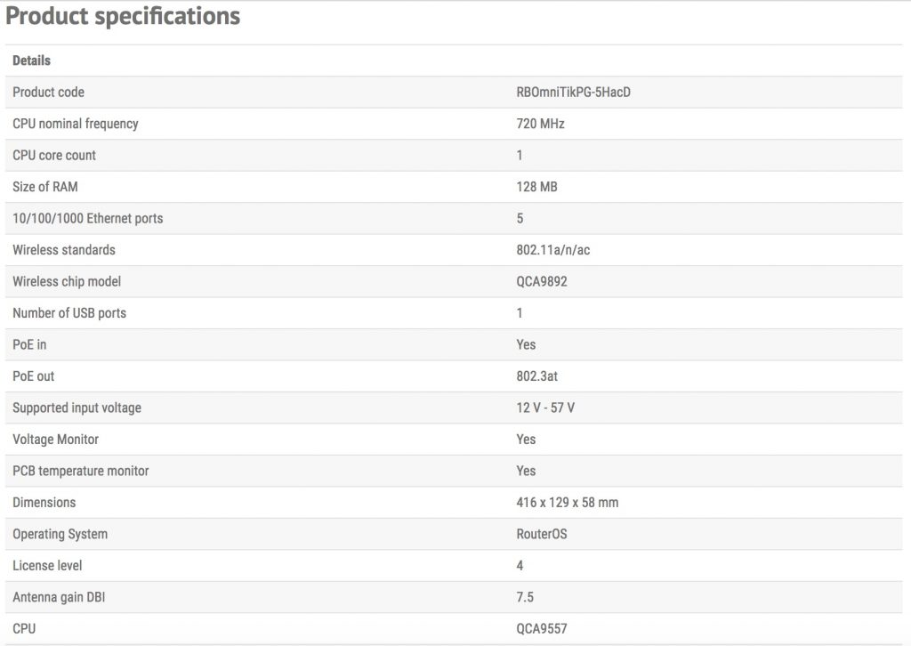The image size is (911, 646).
Task: Click the 10/100/1000 Ethernet ports label
Action: pyautogui.click(x=88, y=219)
